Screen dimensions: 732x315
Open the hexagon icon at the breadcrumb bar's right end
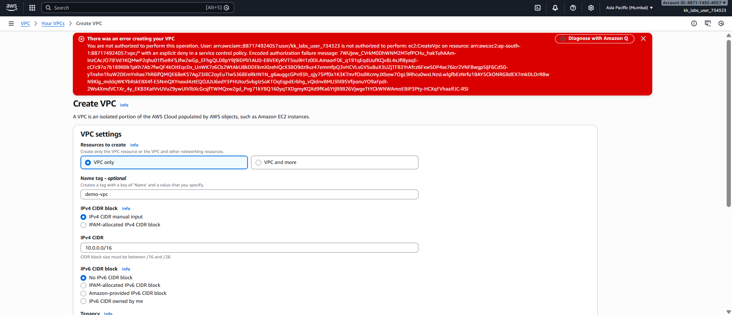721,24
